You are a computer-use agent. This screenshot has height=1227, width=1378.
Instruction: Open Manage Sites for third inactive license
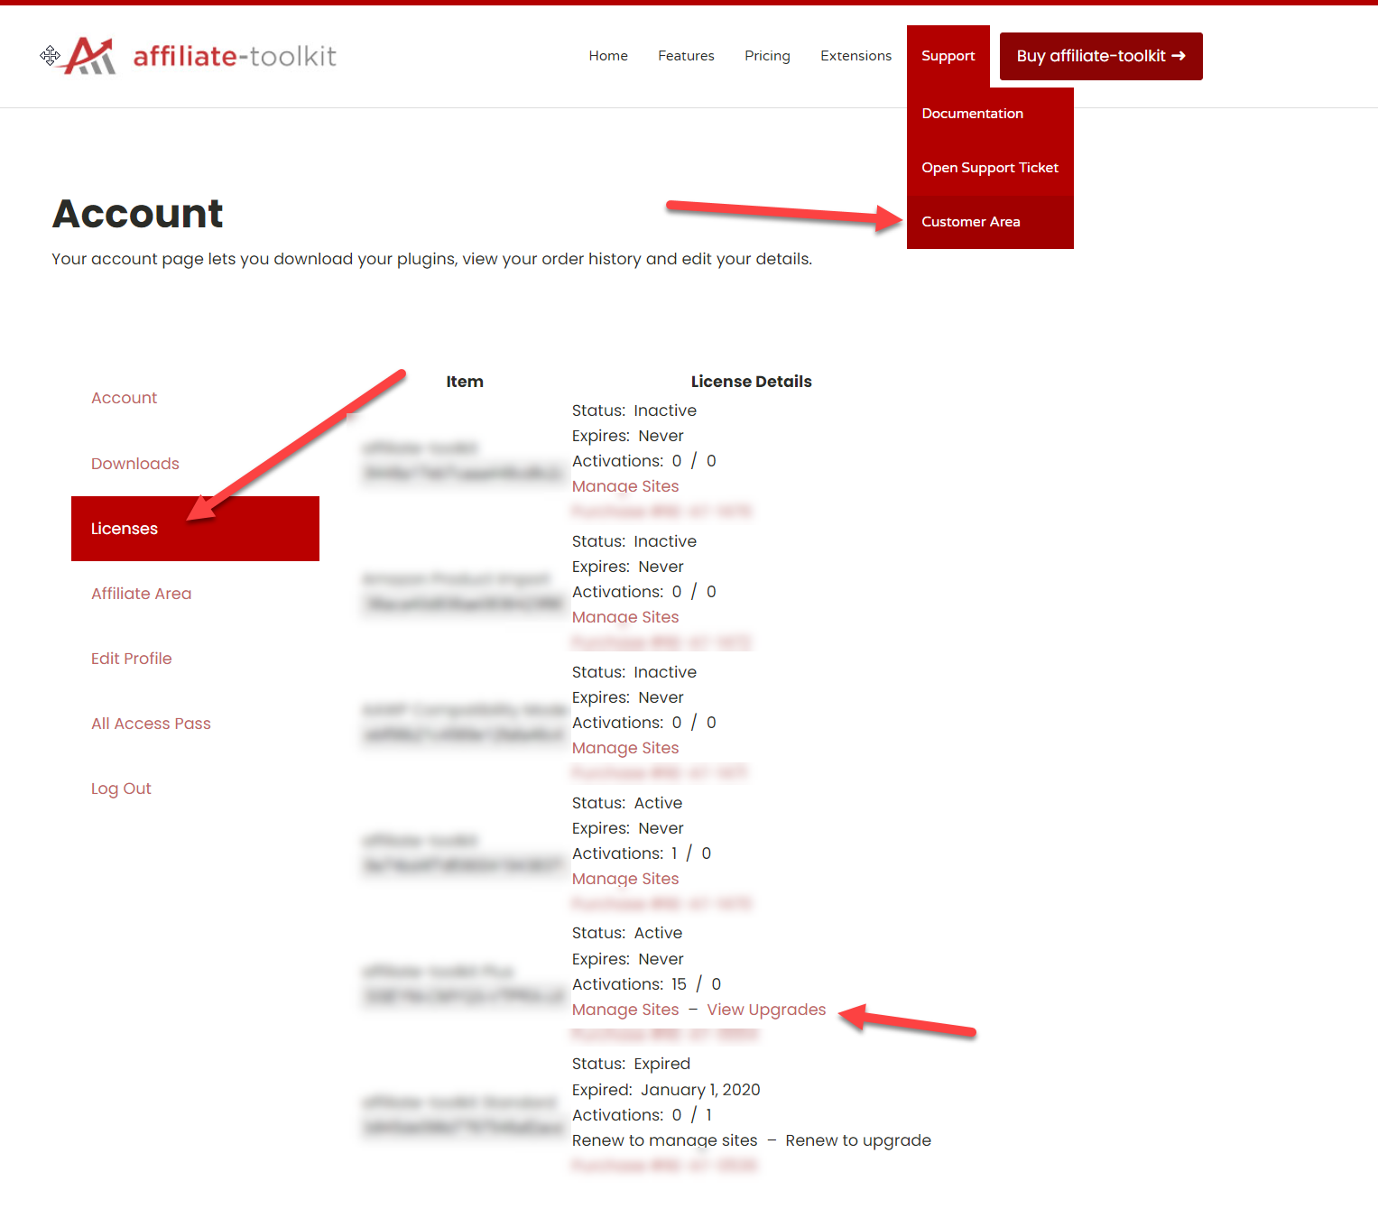coord(625,748)
